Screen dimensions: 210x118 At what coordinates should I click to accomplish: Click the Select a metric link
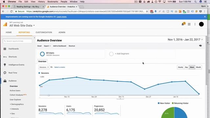tap(60, 67)
